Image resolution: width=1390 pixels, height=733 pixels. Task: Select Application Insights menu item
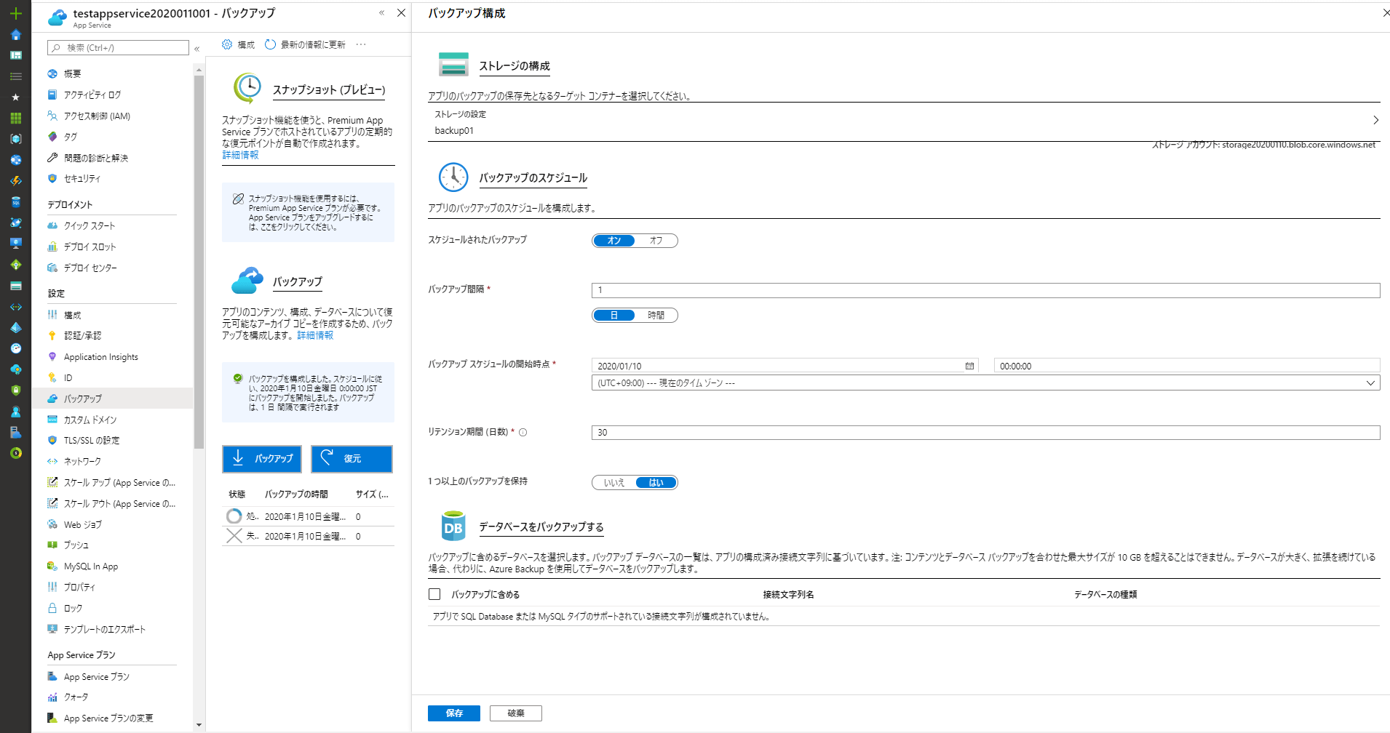100,357
